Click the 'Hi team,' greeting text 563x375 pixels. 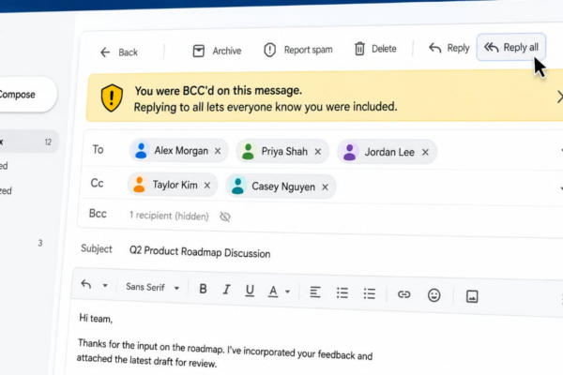pyautogui.click(x=96, y=319)
